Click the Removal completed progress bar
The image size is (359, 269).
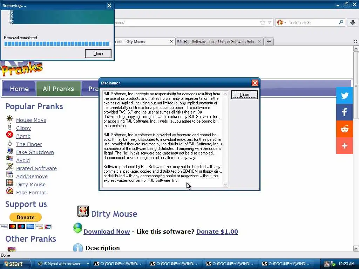click(57, 44)
